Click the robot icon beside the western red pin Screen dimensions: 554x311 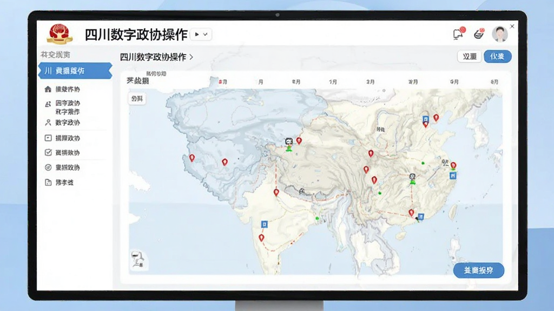pyautogui.click(x=289, y=142)
